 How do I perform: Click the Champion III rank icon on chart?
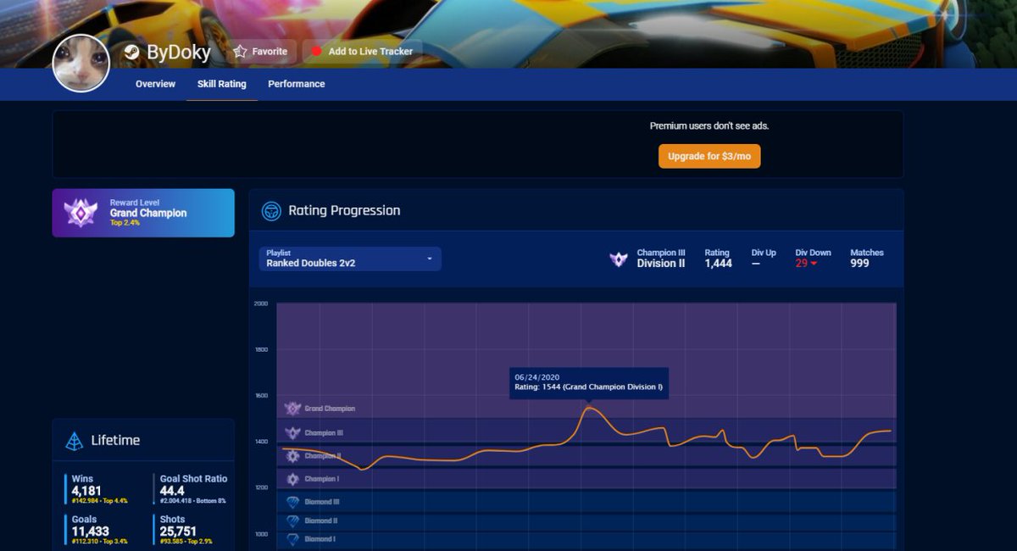tap(293, 433)
